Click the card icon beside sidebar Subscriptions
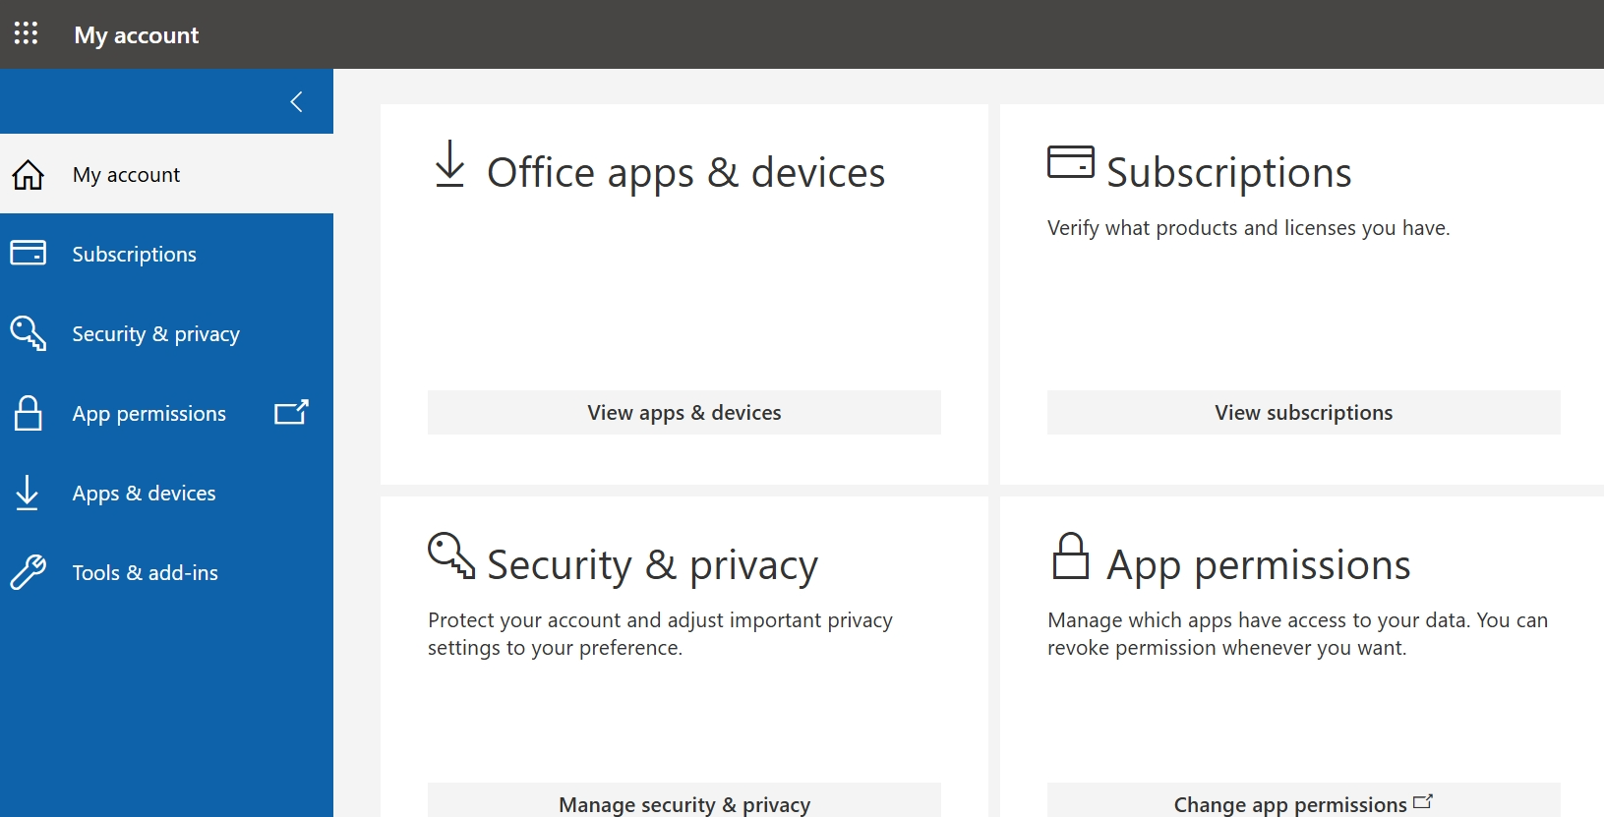This screenshot has height=817, width=1604. (28, 254)
